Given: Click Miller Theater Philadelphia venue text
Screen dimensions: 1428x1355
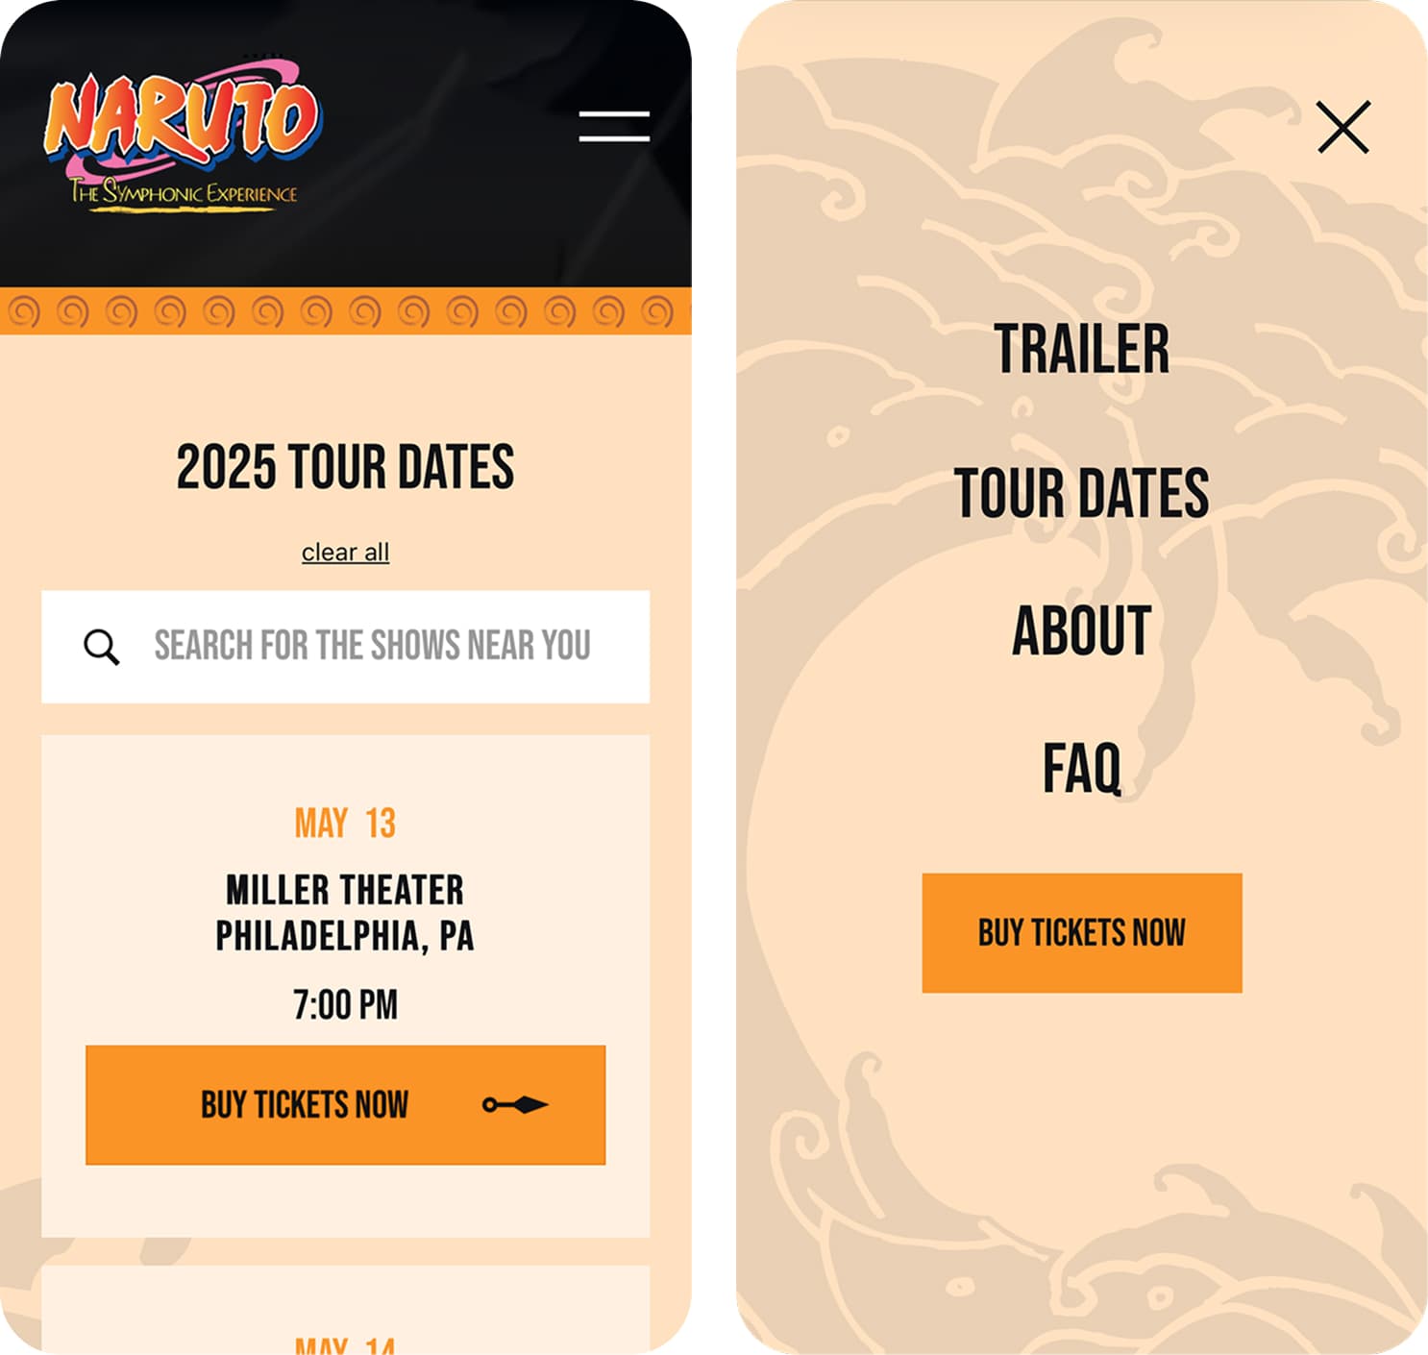Looking at the screenshot, I should [345, 913].
